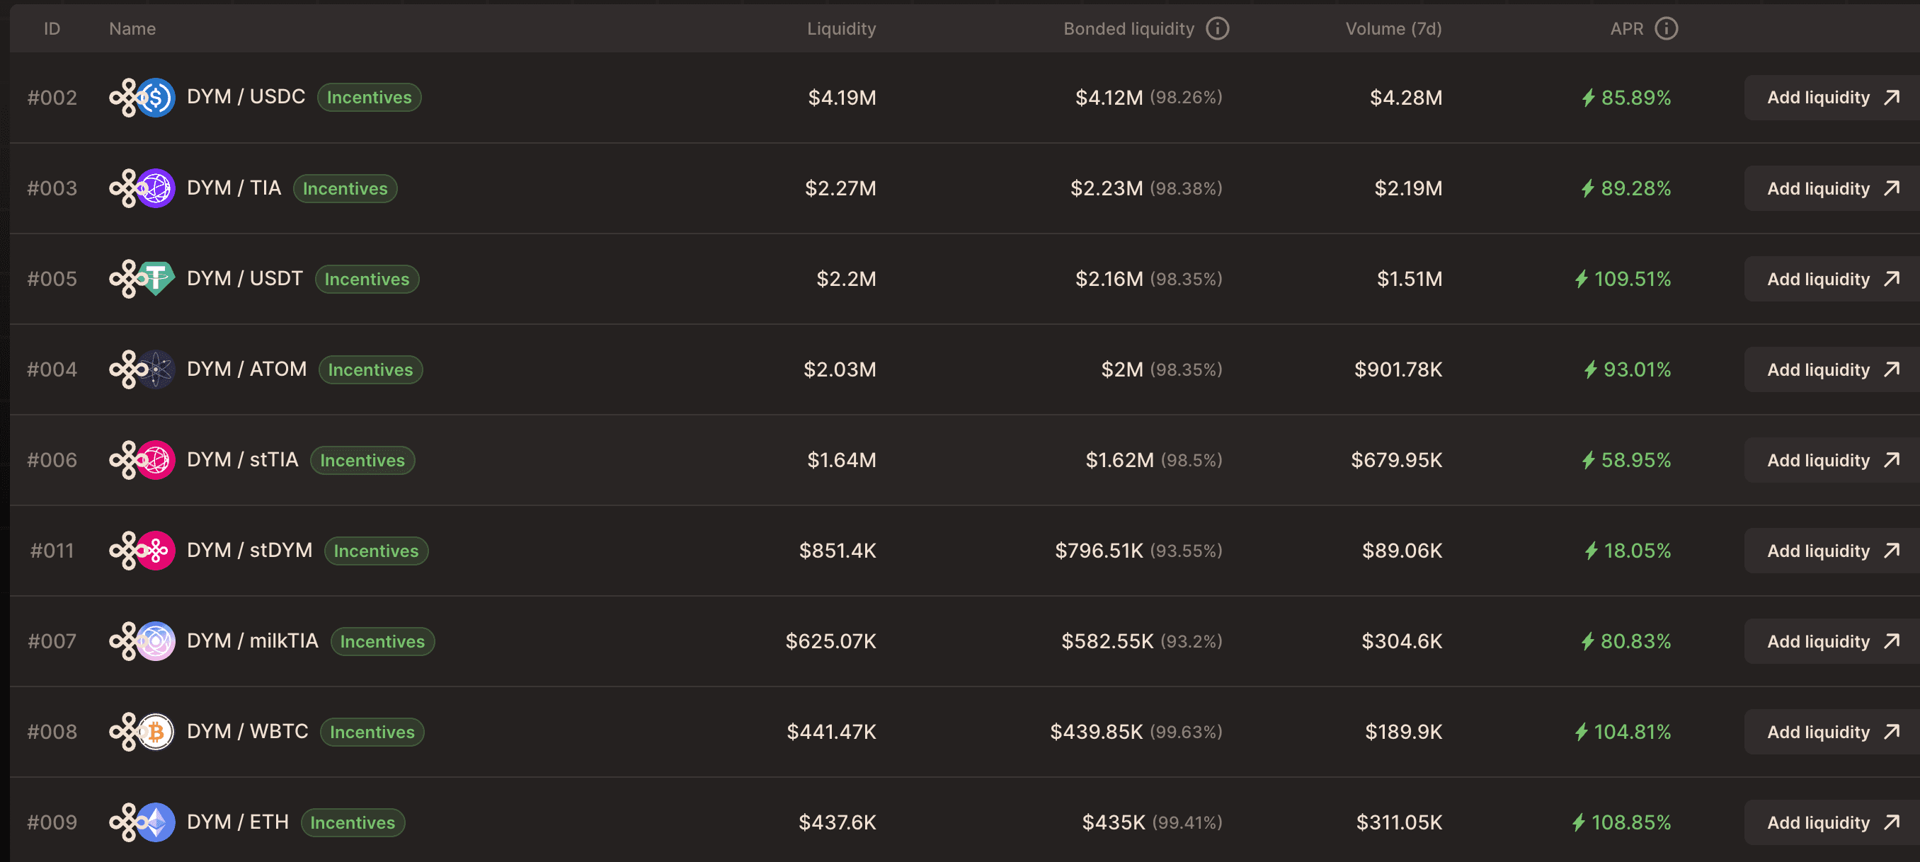Sort by the APR column header

point(1625,28)
